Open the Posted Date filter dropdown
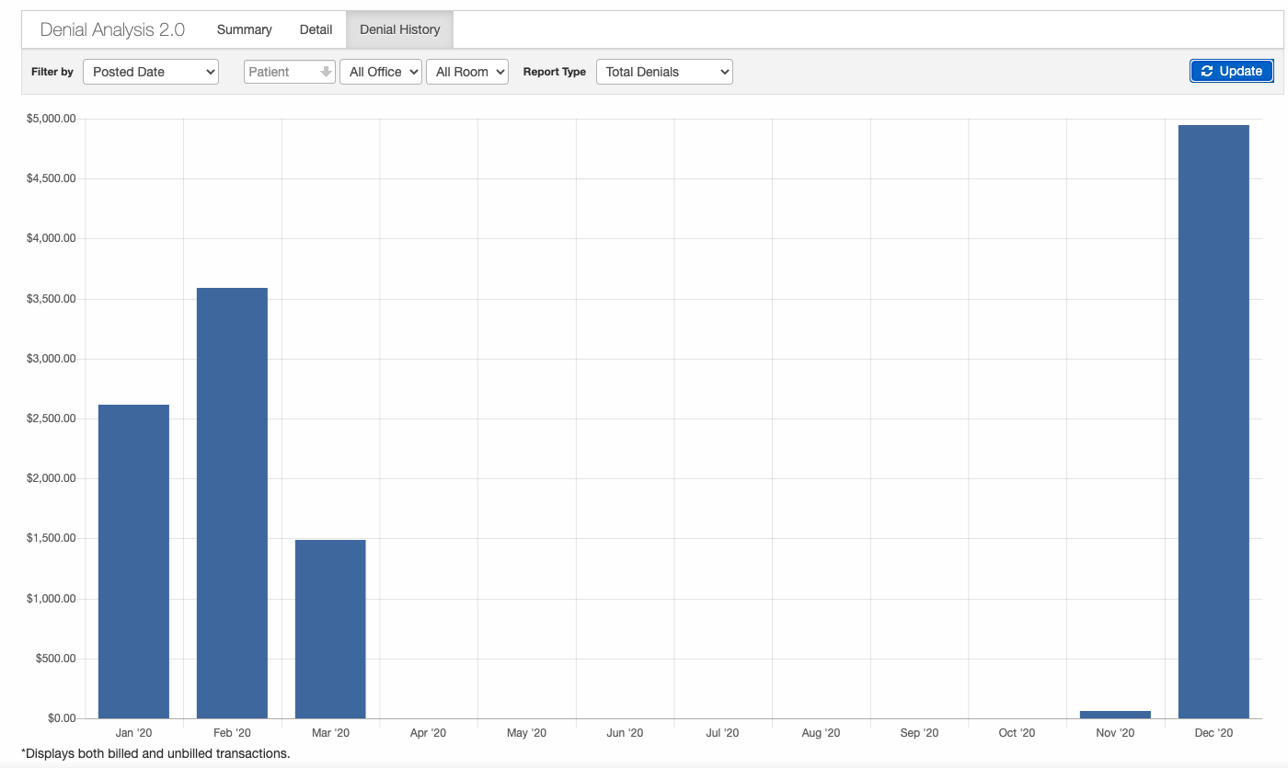1288x768 pixels. pos(151,72)
